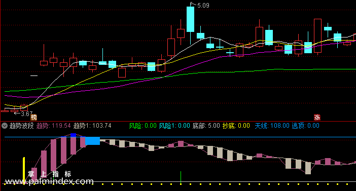Select the 底部: 5.00 indicator label
Image resolution: width=356 pixels, height=191 pixels.
pos(206,126)
